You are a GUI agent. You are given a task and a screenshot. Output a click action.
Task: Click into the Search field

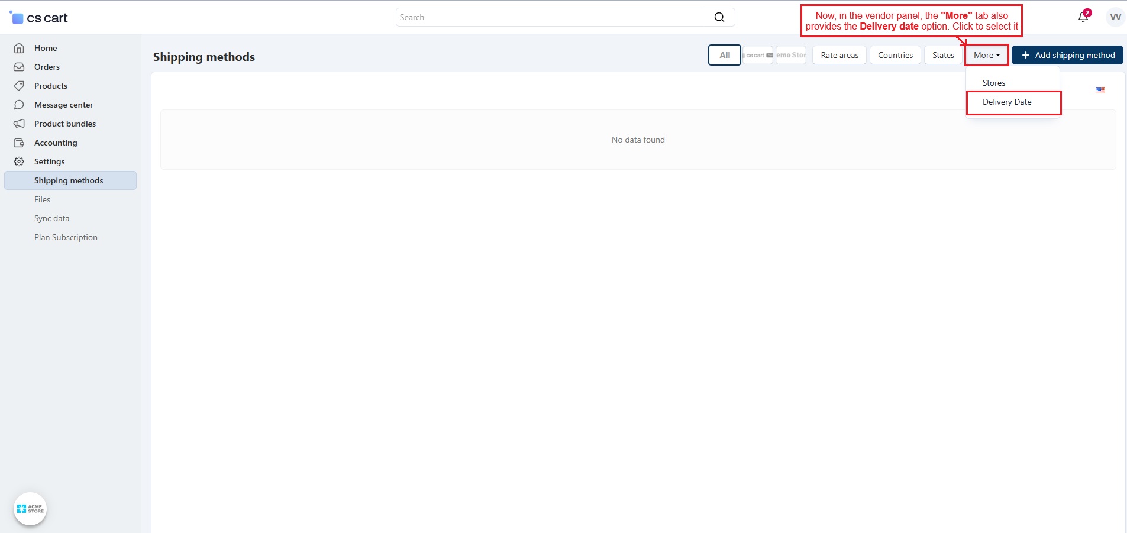tap(553, 17)
